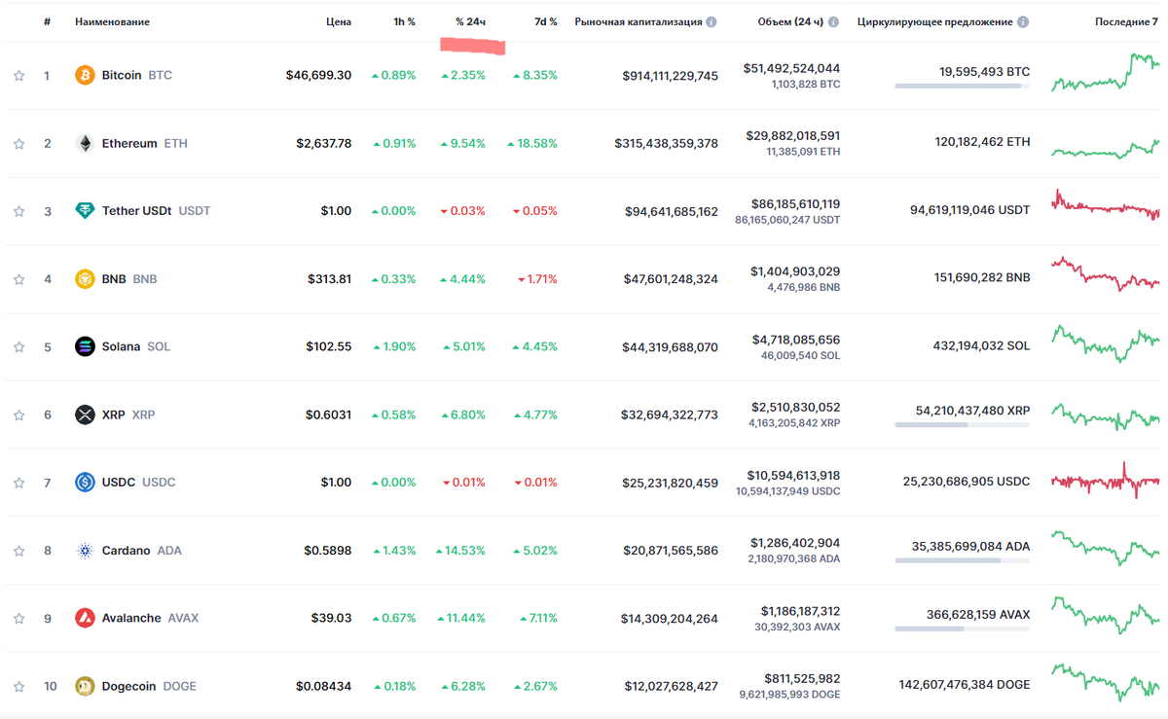Add Dogecoin to watchlist via star icon
This screenshot has height=719, width=1168.
click(x=18, y=686)
